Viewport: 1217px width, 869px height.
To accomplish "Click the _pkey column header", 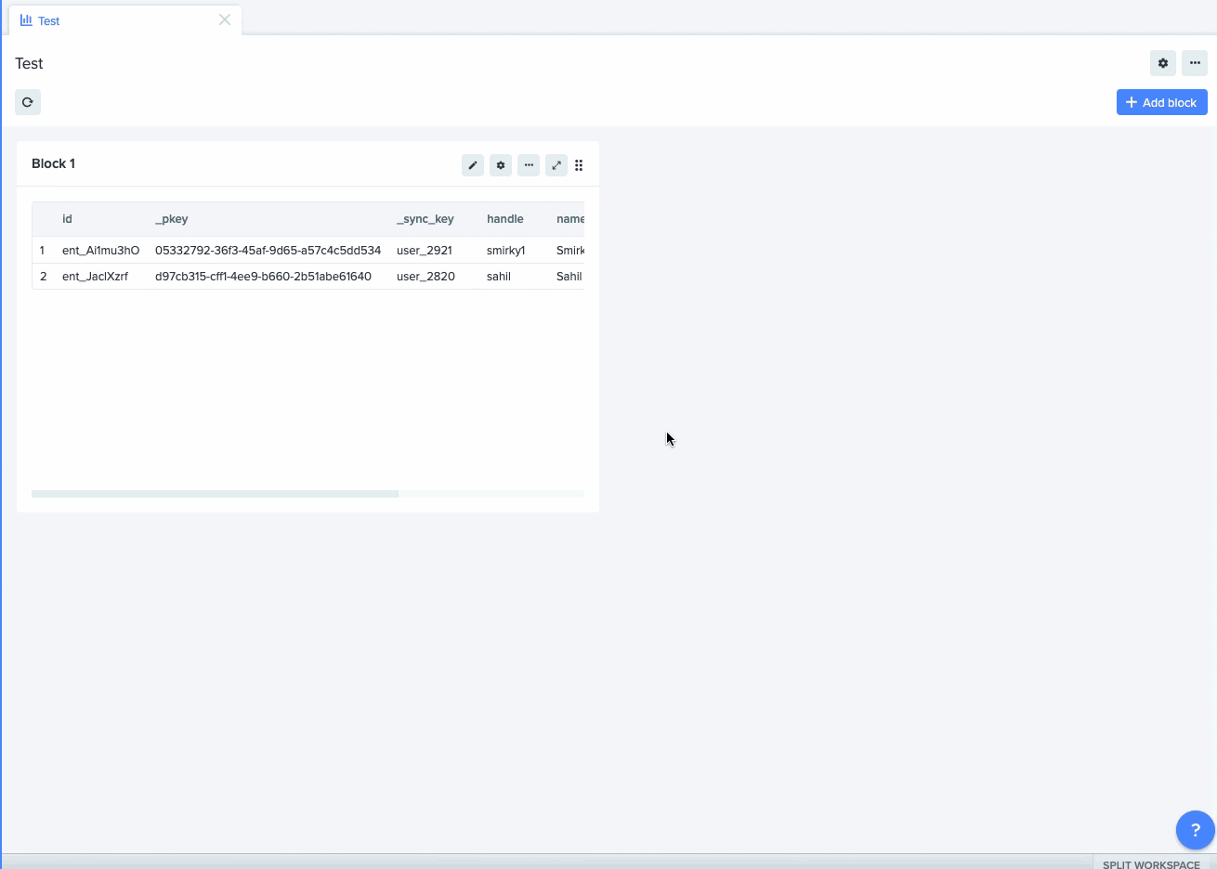I will coord(171,219).
